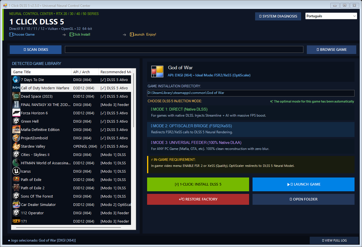Image resolution: width=362 pixels, height=247 pixels.
Task: Click the game installation directory field
Action: point(251,93)
